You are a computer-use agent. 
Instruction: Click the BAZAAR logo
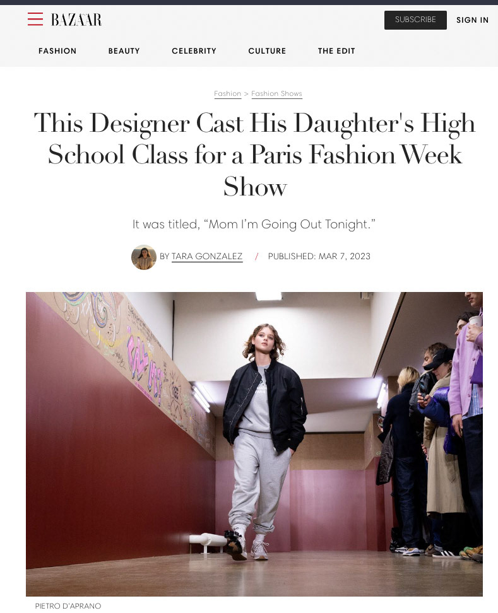click(76, 20)
